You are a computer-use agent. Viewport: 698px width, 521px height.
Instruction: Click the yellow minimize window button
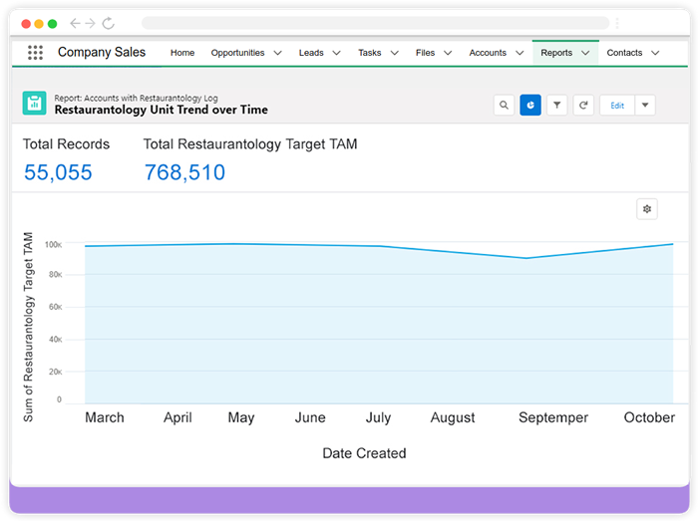(x=39, y=24)
